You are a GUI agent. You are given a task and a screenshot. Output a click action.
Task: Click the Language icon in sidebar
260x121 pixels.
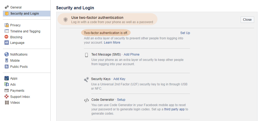(7, 43)
